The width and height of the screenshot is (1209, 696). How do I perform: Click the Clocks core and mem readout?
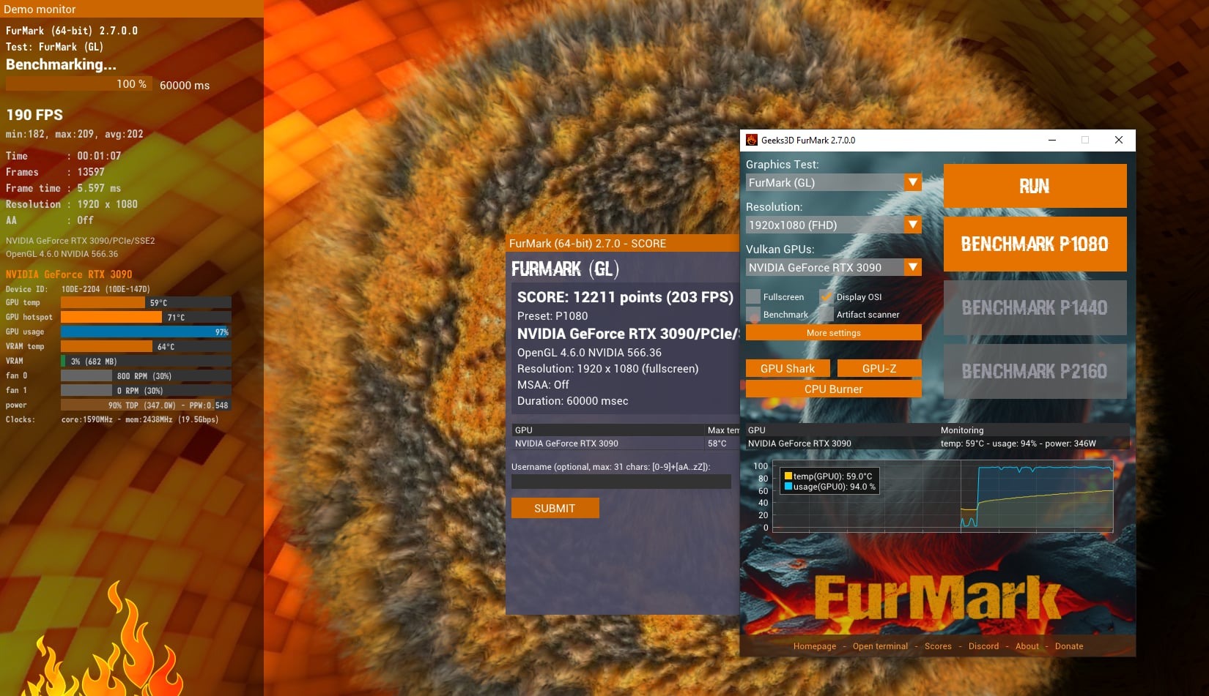pos(140,419)
